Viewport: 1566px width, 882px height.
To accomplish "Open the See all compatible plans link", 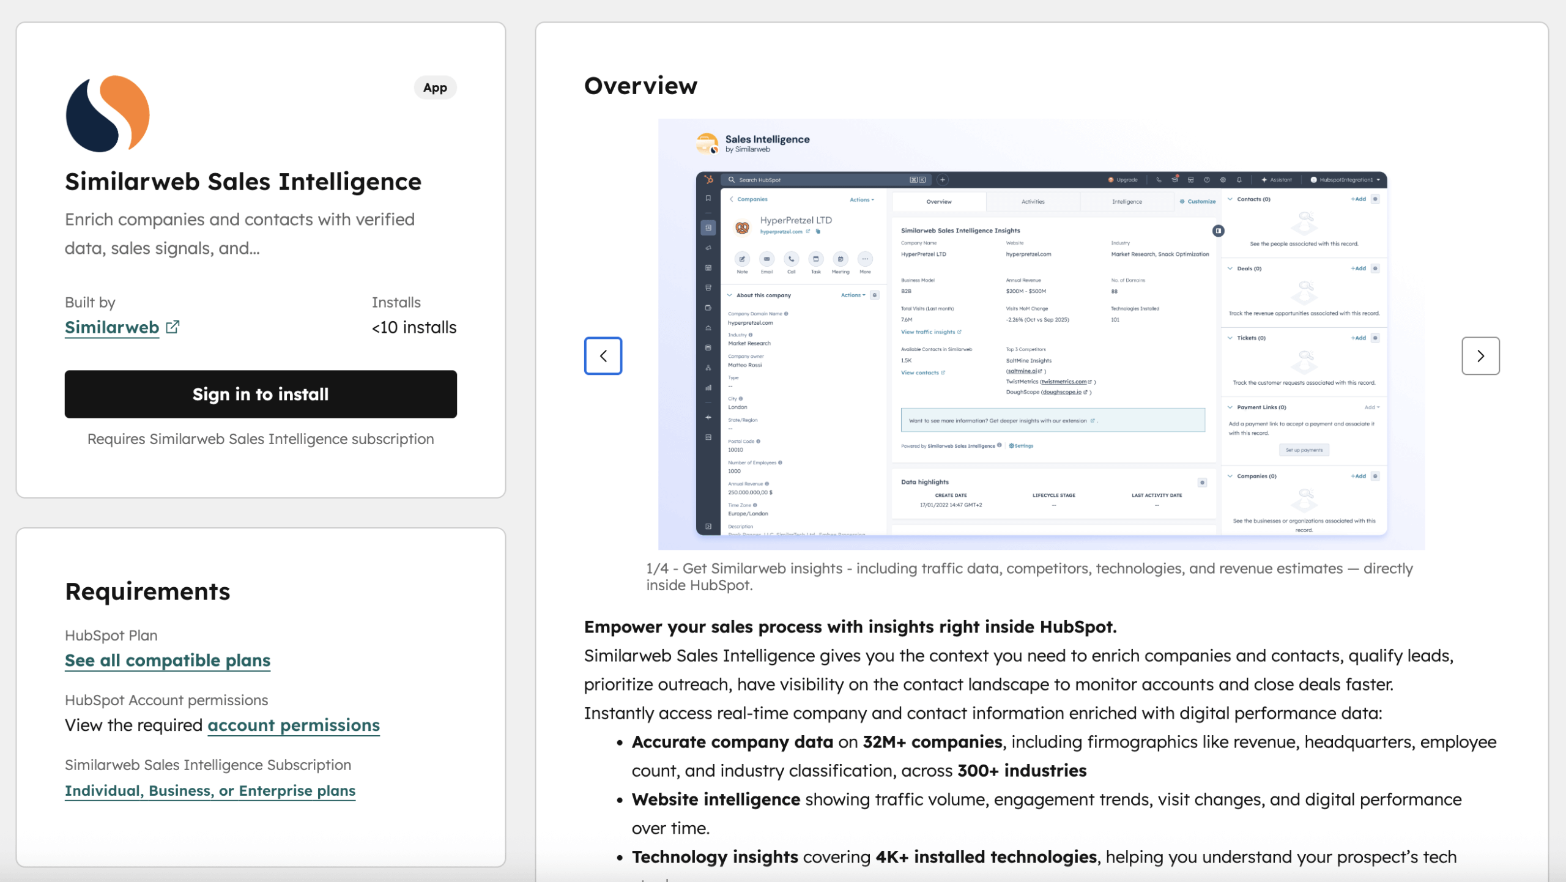I will [168, 661].
